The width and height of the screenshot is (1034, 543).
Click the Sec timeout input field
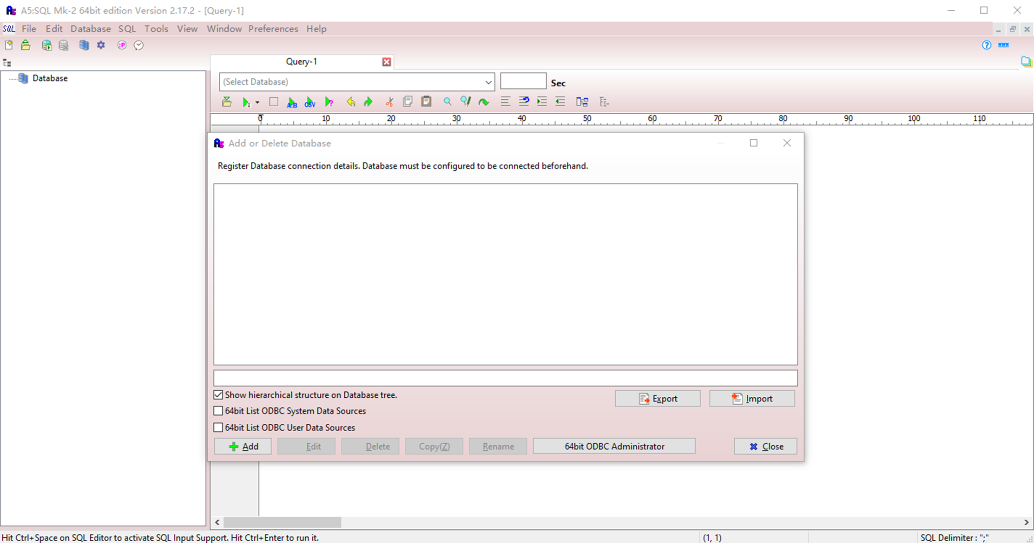point(523,81)
